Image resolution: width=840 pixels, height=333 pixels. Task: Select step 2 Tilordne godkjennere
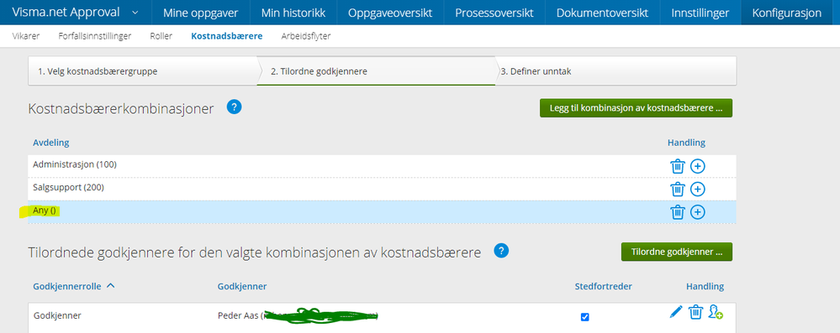[376, 70]
